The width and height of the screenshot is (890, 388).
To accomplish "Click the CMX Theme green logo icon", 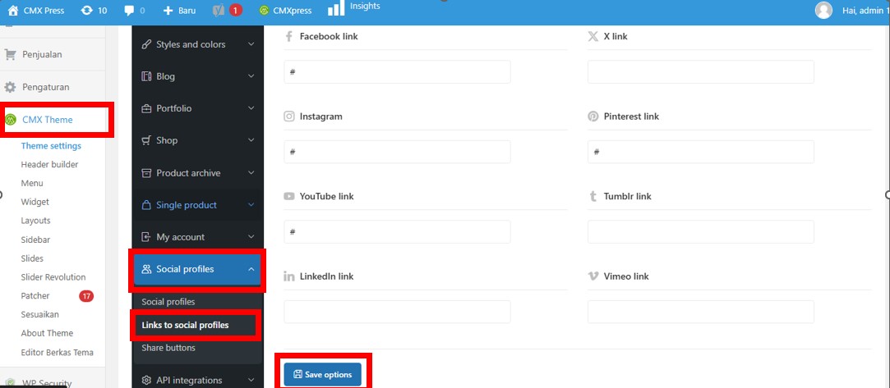I will [x=10, y=120].
